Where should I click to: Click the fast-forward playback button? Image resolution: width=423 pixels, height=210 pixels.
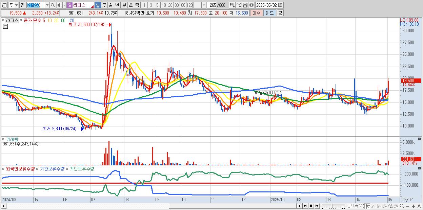click(x=317, y=206)
